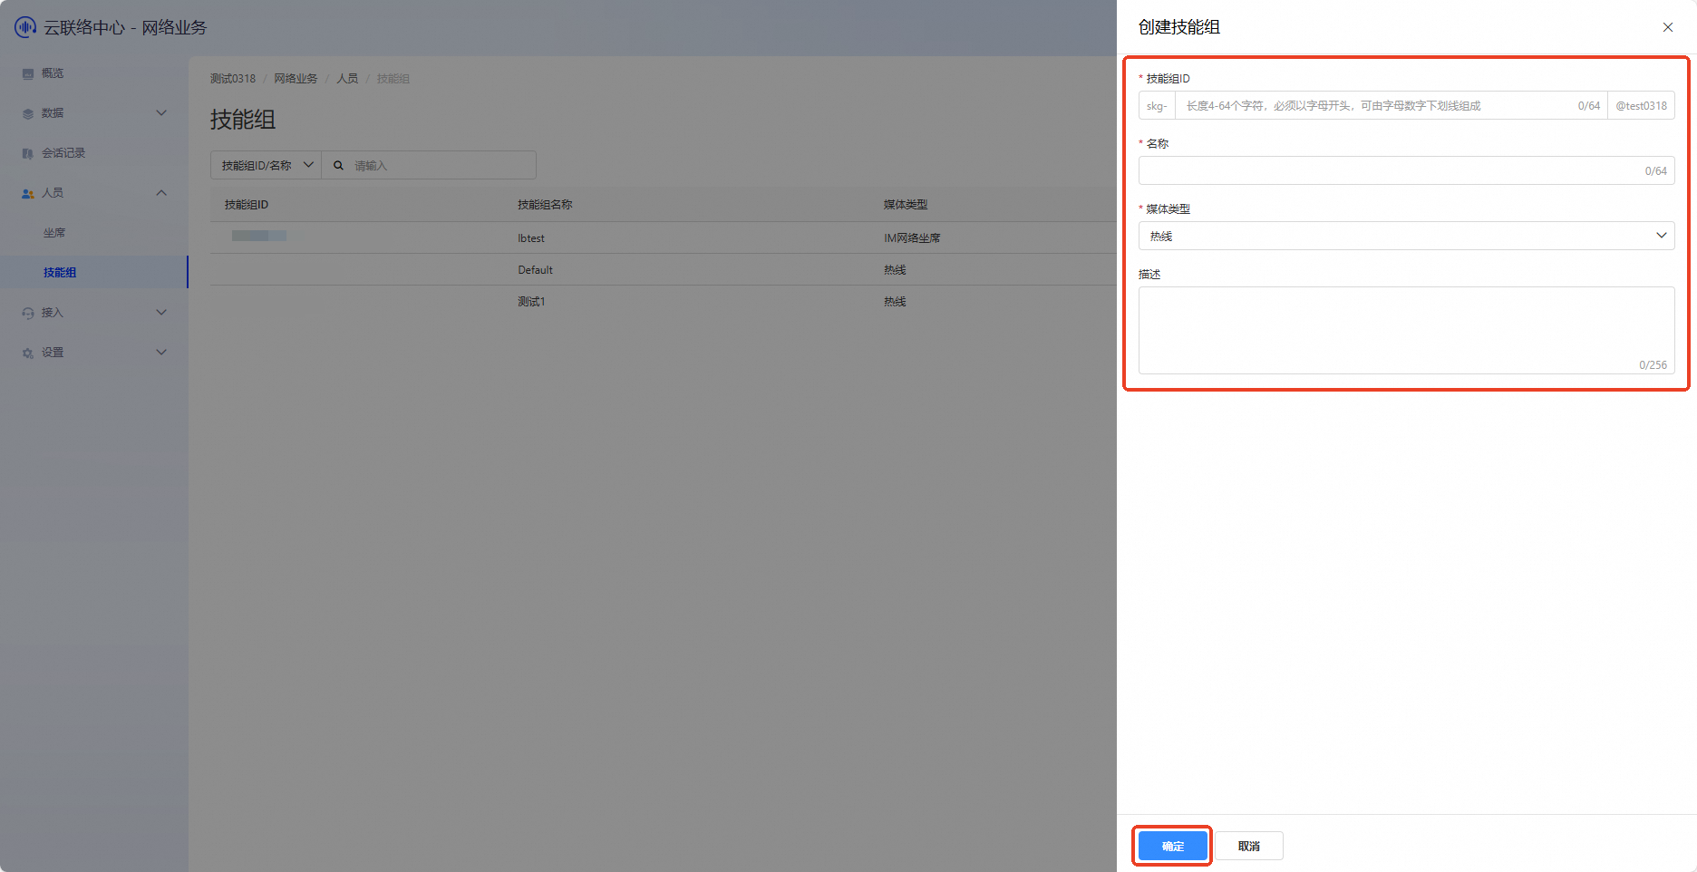Click the 技能组ID column header
This screenshot has width=1697, height=872.
click(247, 205)
